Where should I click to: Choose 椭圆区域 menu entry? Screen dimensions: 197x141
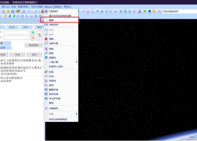61,90
